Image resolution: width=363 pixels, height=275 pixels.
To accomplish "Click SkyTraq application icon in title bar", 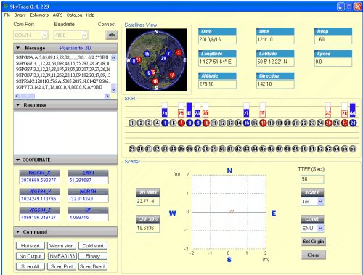I will click(x=6, y=6).
